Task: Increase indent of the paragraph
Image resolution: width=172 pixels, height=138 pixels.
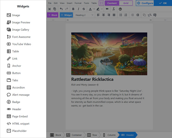Action: point(138,15)
